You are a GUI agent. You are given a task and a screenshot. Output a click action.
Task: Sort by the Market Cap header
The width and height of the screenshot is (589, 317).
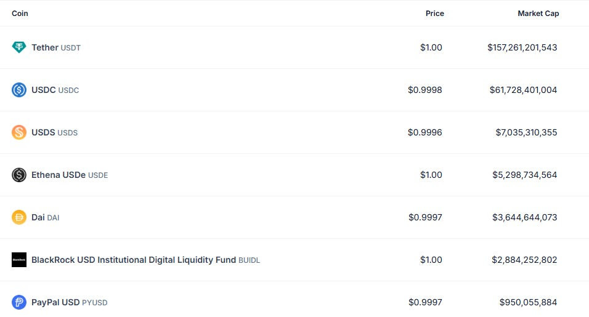(x=538, y=14)
